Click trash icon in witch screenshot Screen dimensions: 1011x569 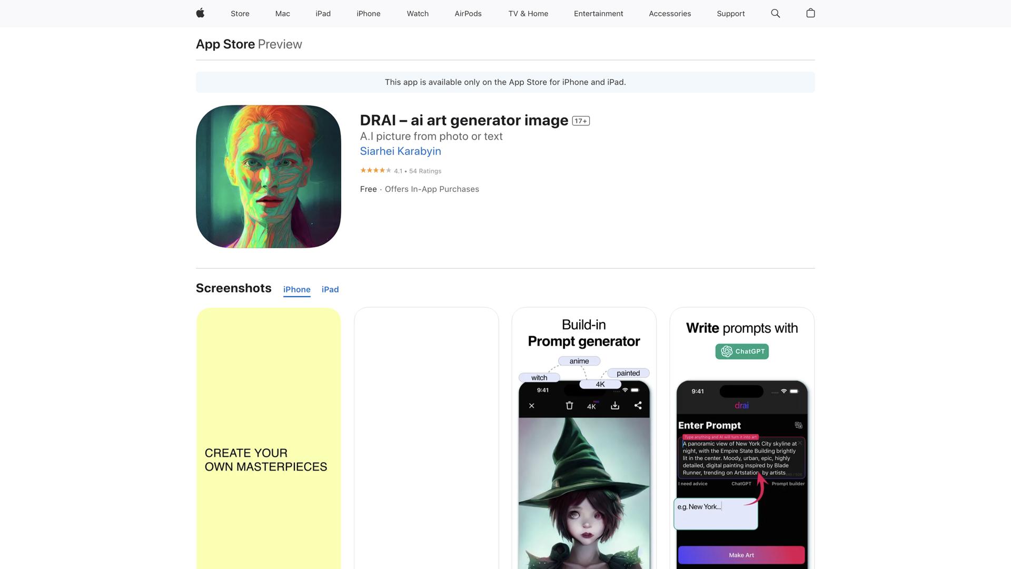(569, 405)
